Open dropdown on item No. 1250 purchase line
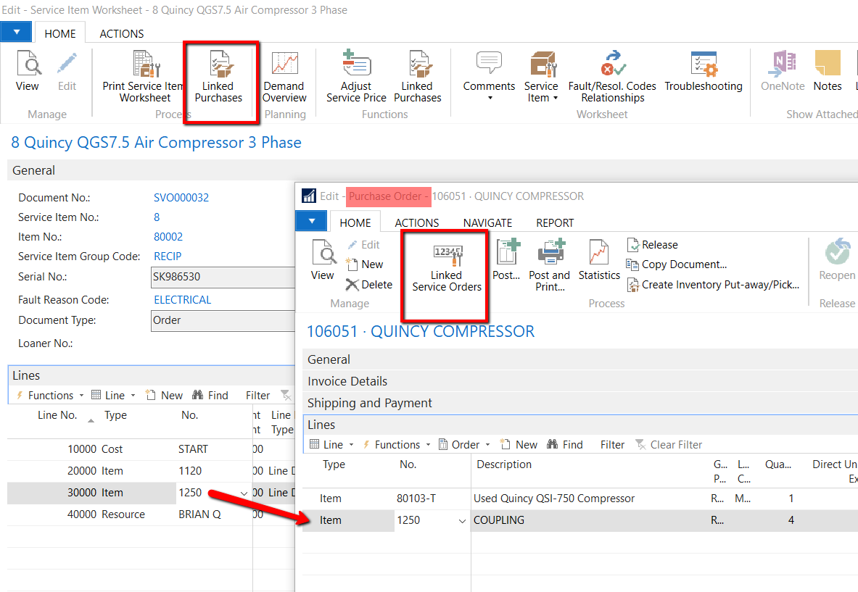Screen dimensions: 858x592 [463, 521]
